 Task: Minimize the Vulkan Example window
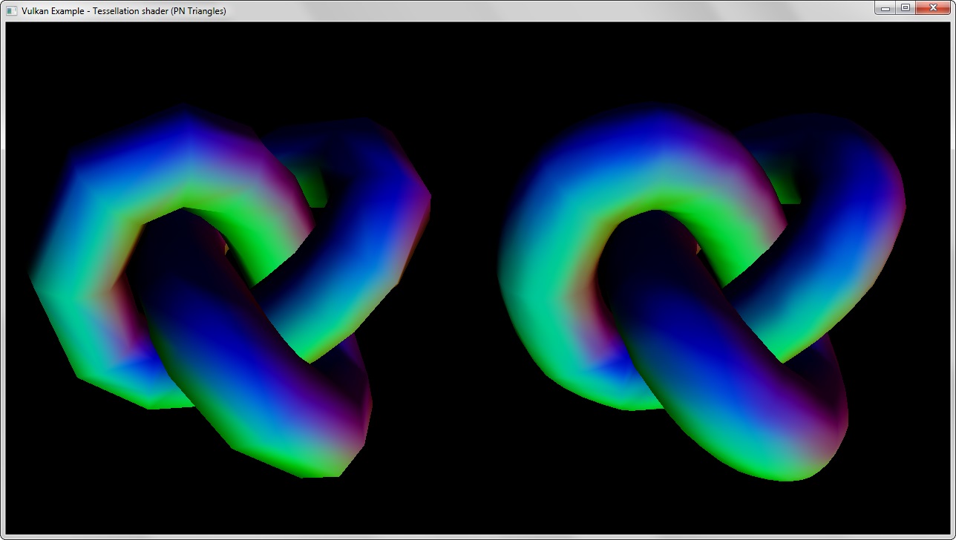885,8
